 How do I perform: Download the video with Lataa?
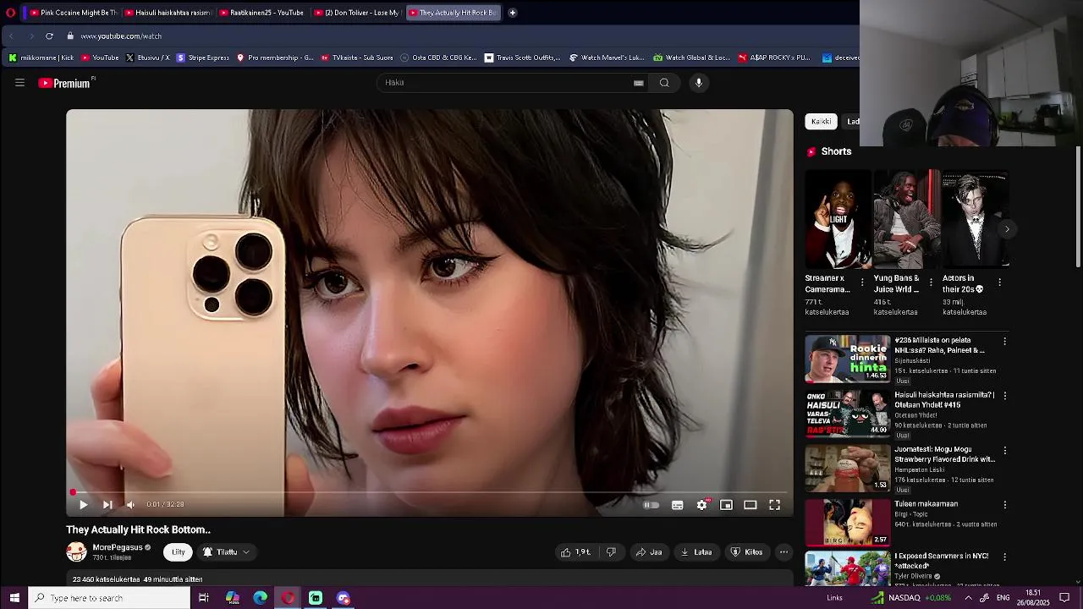tap(696, 552)
